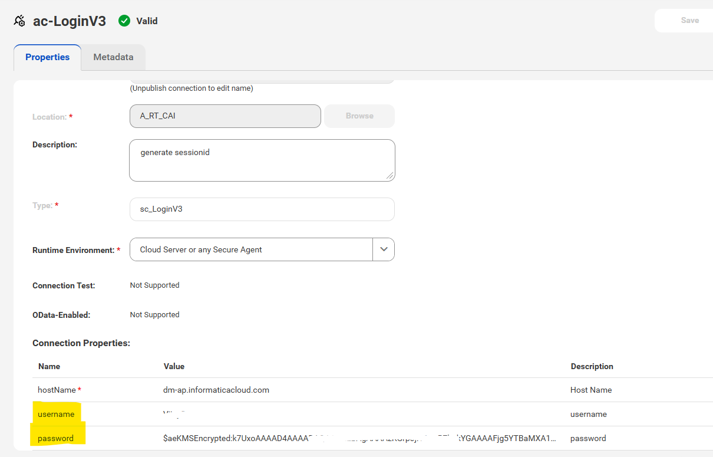Open the Runtime Environment dropdown
Screen dimensions: 713x457
coord(262,249)
